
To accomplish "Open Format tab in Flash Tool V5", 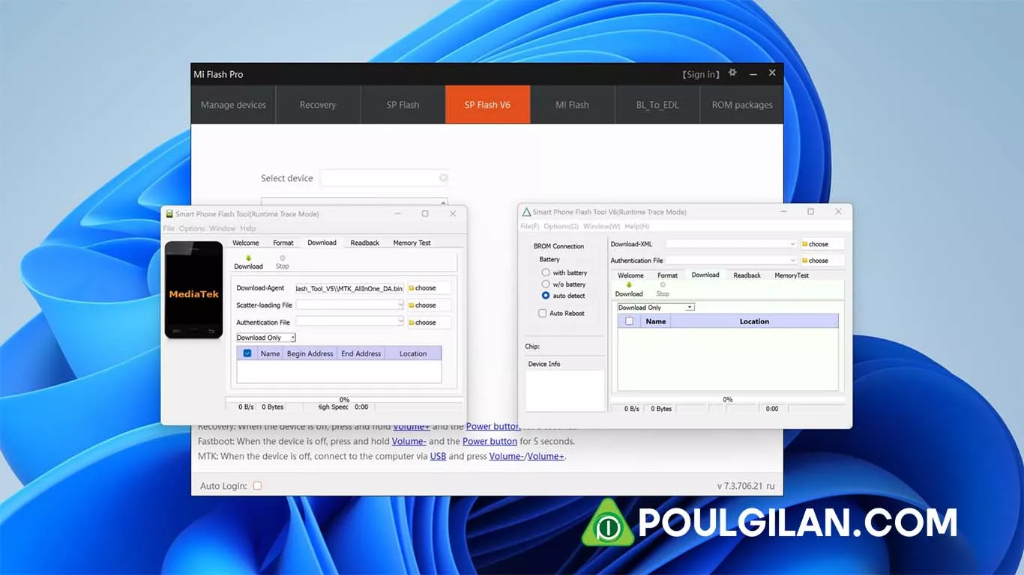I will coord(283,243).
